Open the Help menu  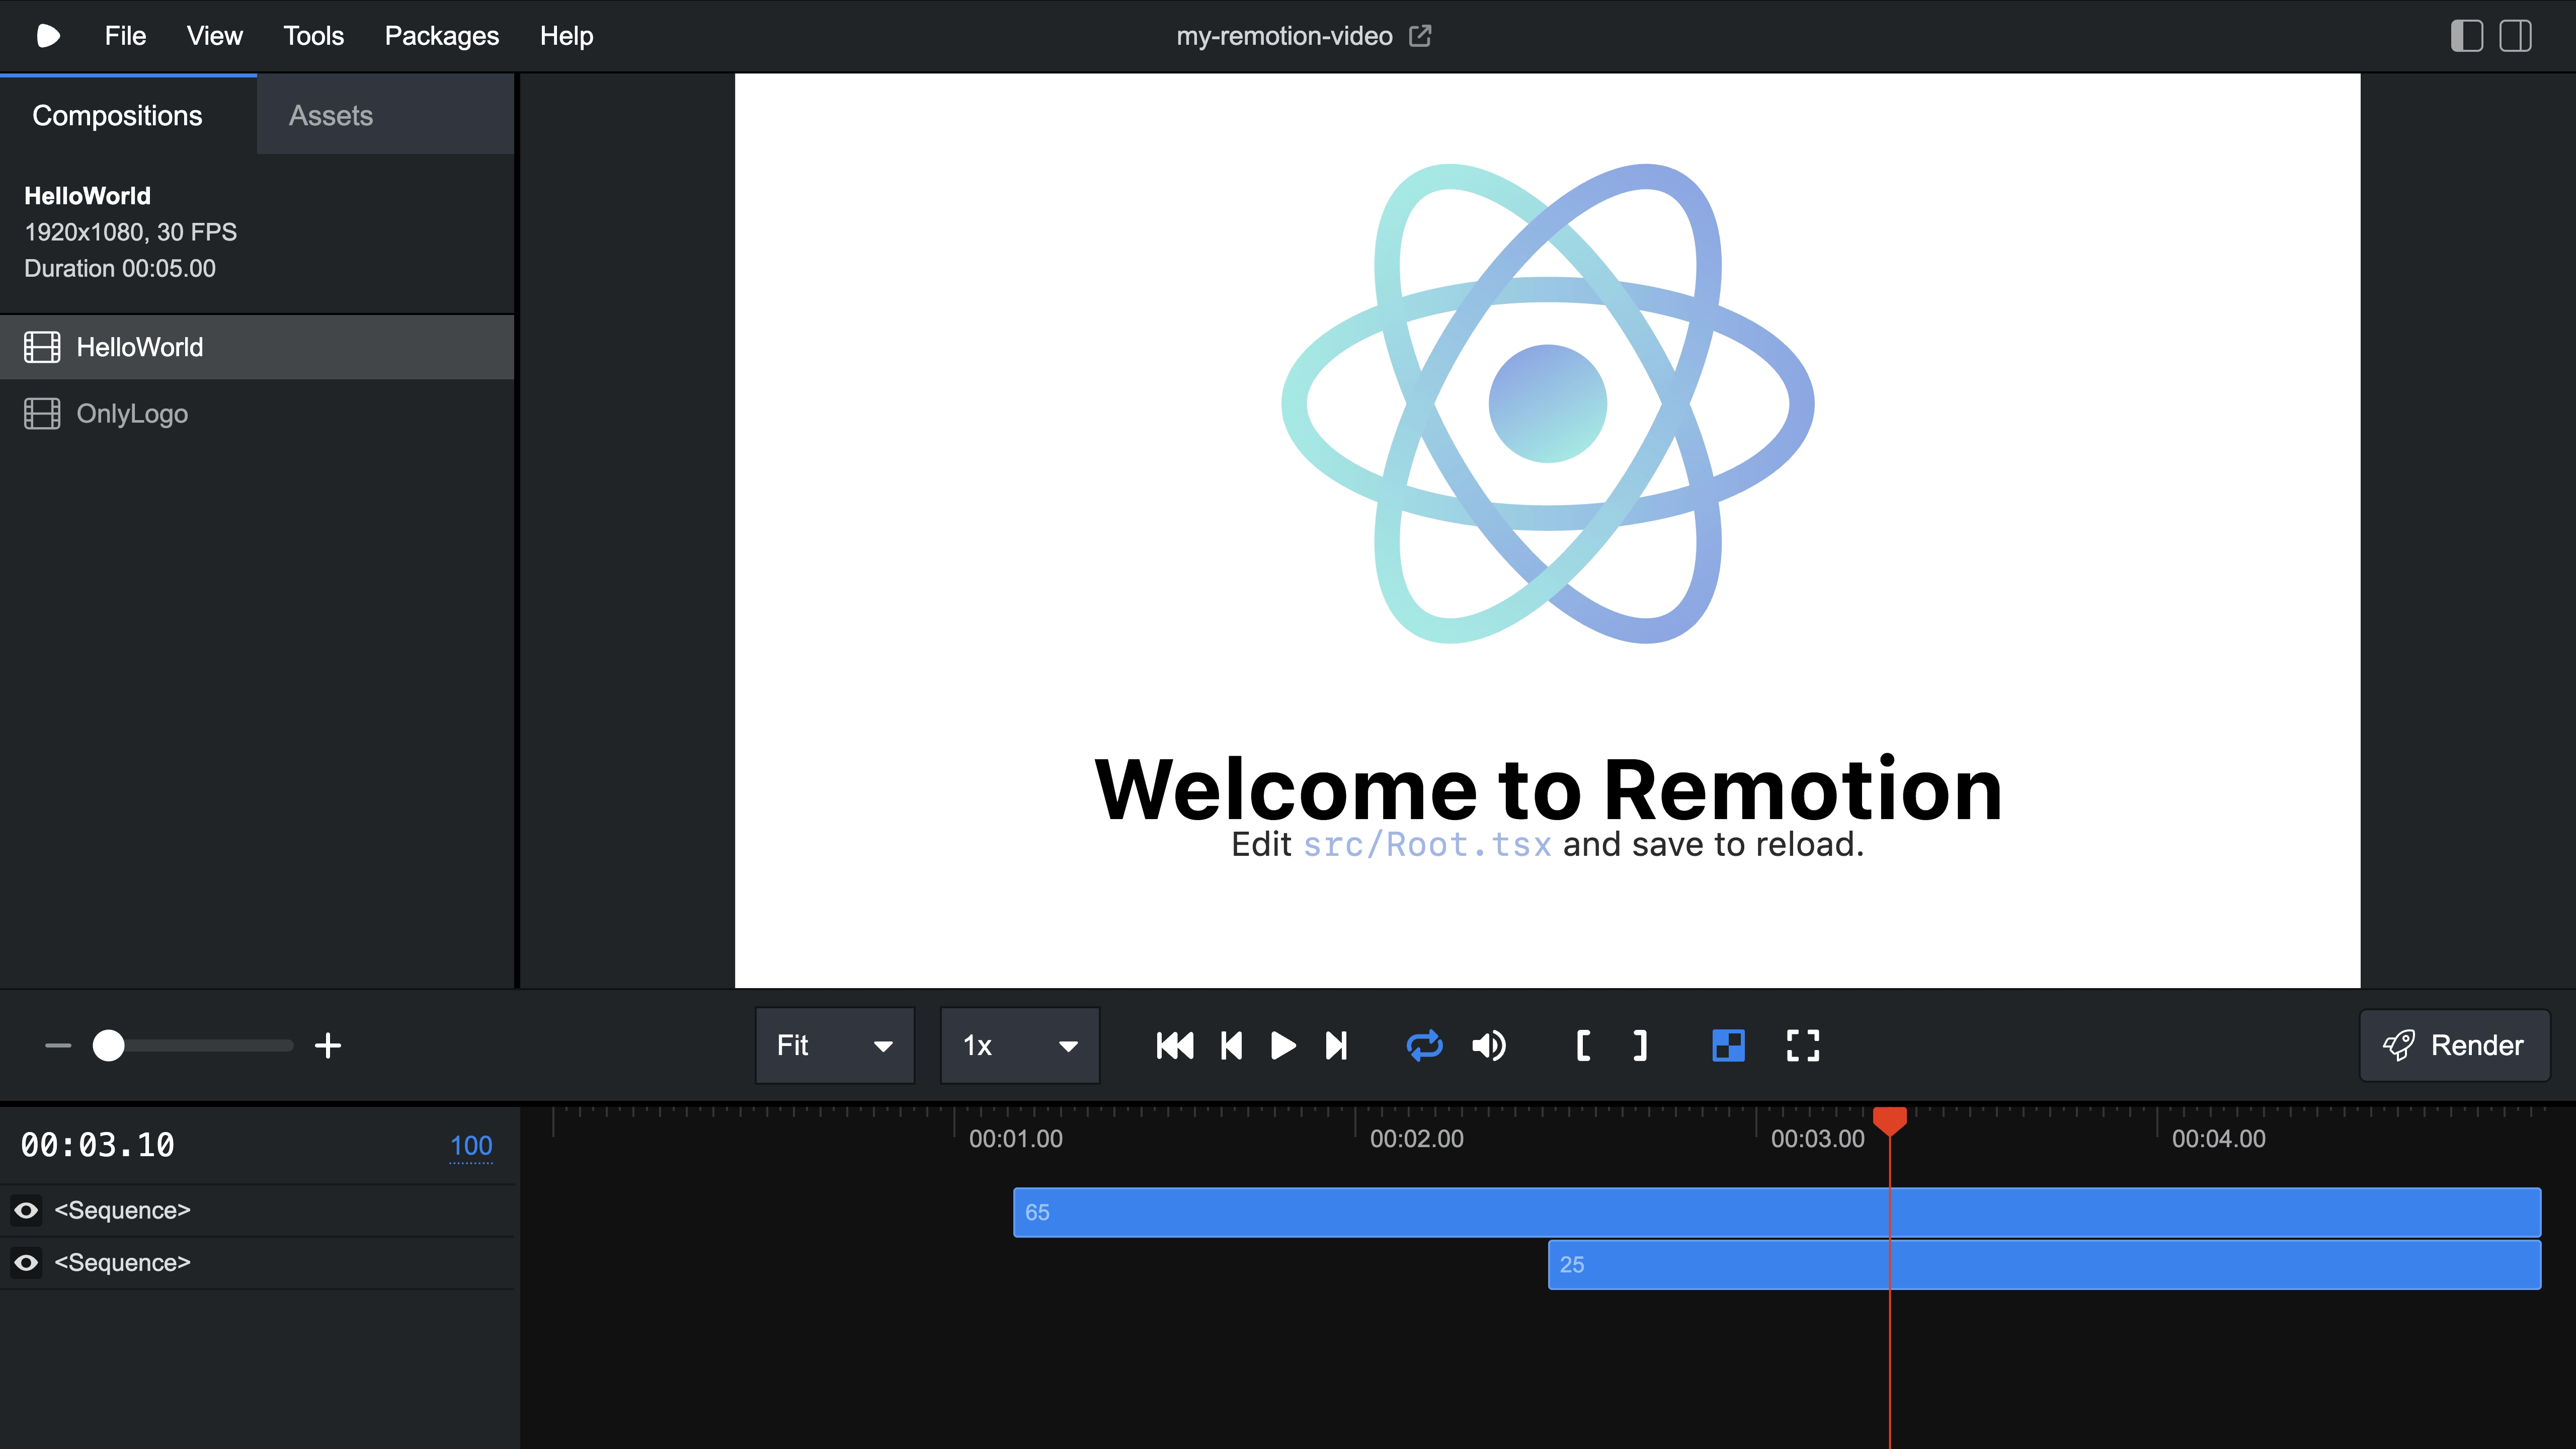pyautogui.click(x=567, y=36)
